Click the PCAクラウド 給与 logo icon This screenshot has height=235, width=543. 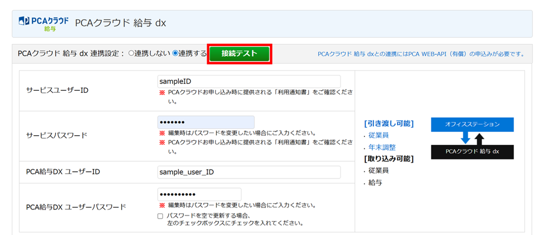(44, 24)
